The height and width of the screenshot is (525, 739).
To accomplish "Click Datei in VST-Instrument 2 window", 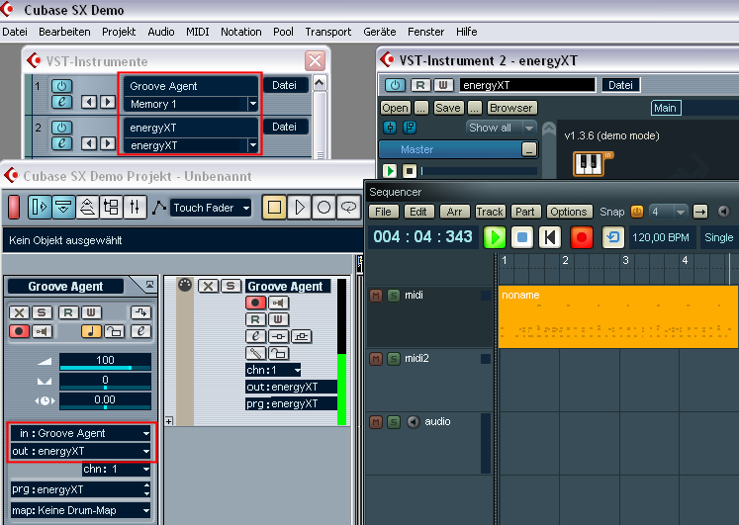I will pyautogui.click(x=620, y=85).
